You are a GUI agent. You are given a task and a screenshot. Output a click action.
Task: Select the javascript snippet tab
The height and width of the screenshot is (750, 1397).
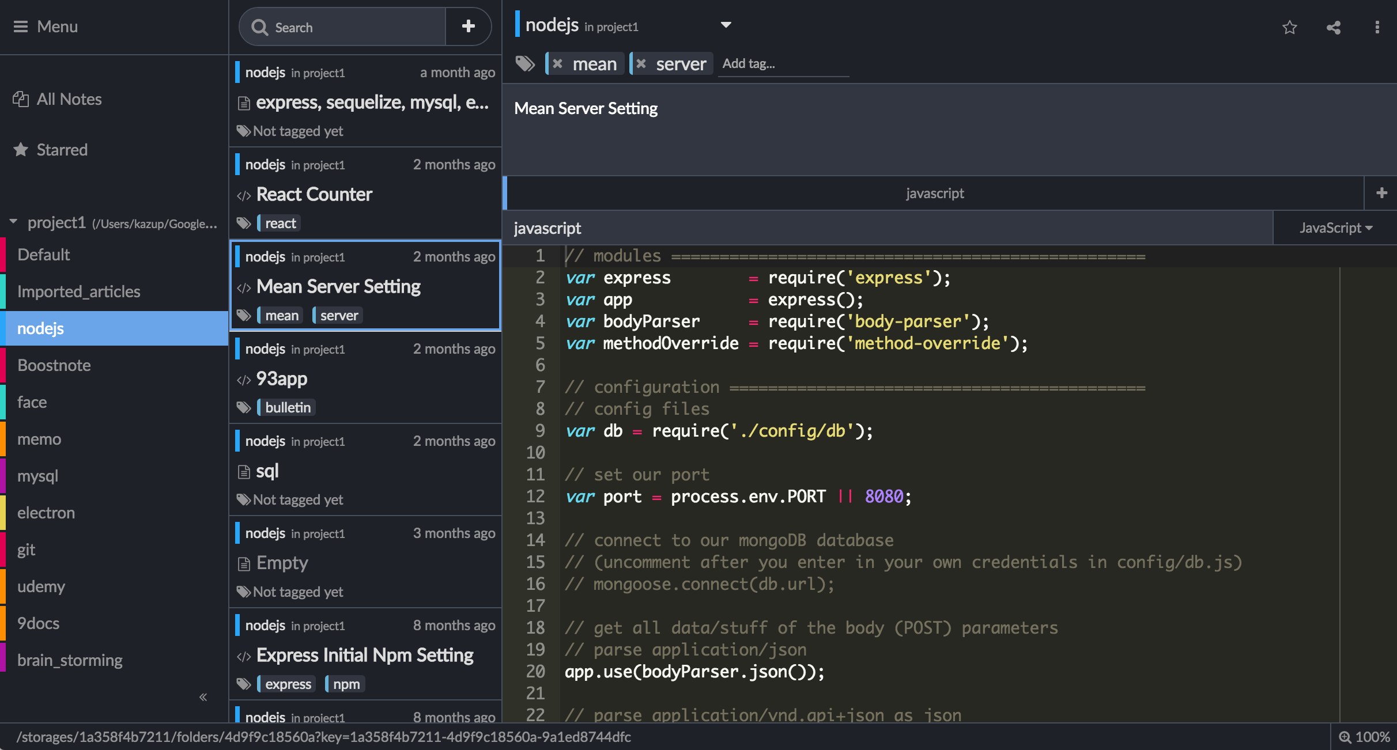[x=934, y=194]
